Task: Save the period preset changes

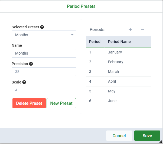Action: pyautogui.click(x=147, y=136)
